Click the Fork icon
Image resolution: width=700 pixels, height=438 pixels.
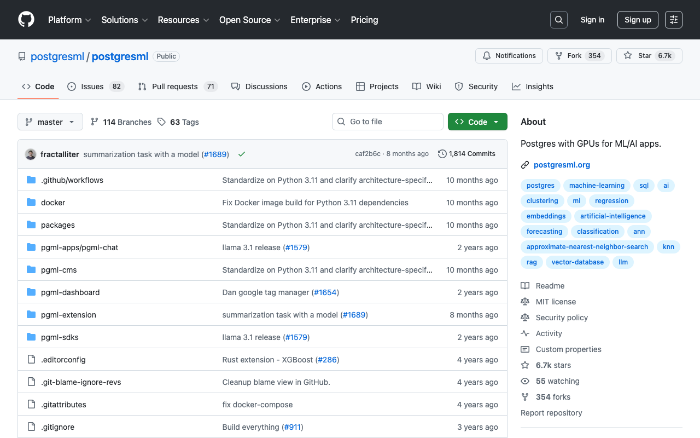tap(558, 56)
